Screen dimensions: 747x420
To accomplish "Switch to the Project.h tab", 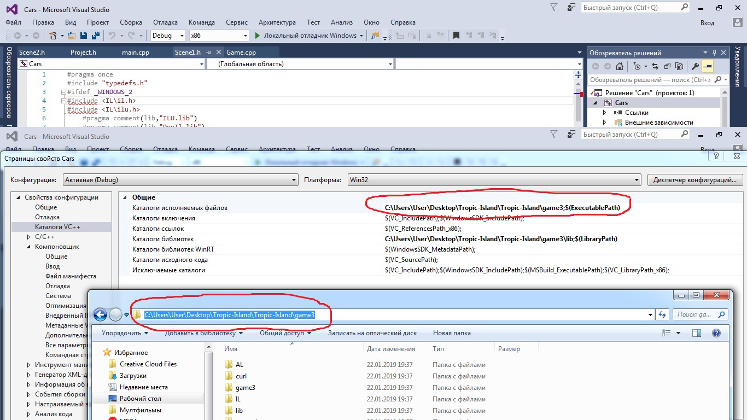I will pyautogui.click(x=83, y=52).
